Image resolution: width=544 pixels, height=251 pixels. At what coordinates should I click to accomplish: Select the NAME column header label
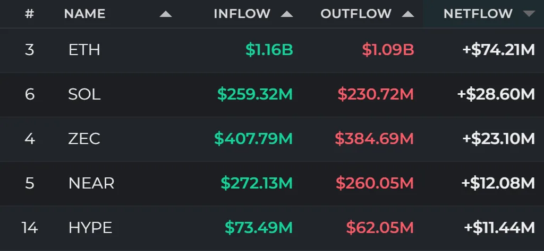pos(84,14)
